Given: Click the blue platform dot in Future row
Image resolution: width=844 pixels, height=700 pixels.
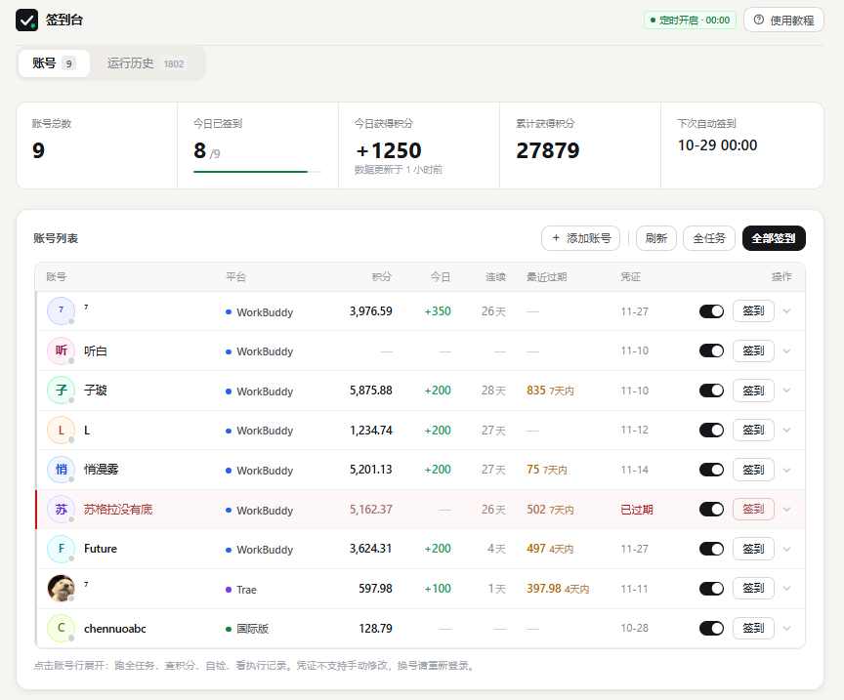Looking at the screenshot, I should 229,550.
